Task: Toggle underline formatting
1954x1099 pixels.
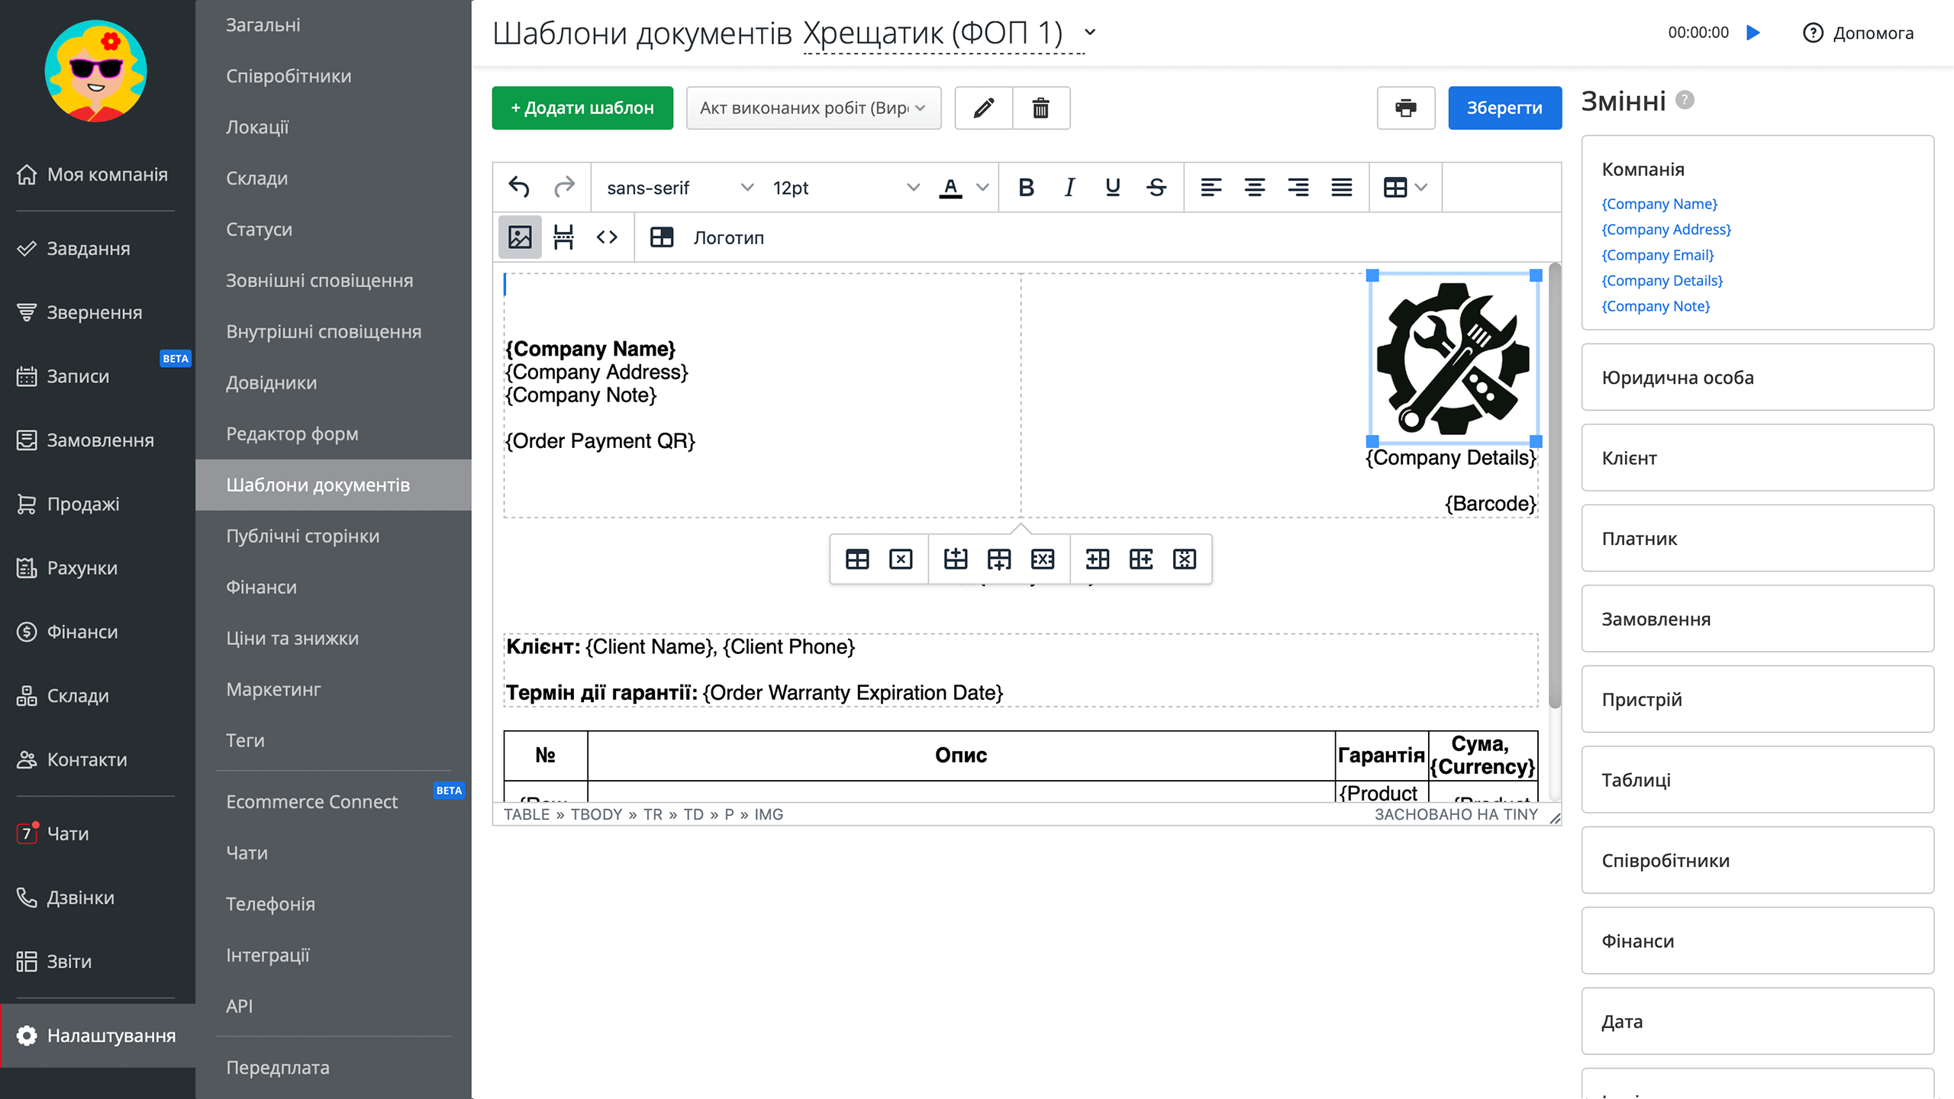Action: point(1113,187)
